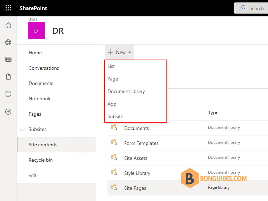Open the SharePoint app launcher grid
Viewport: 268px width, 201px height.
click(x=8, y=8)
